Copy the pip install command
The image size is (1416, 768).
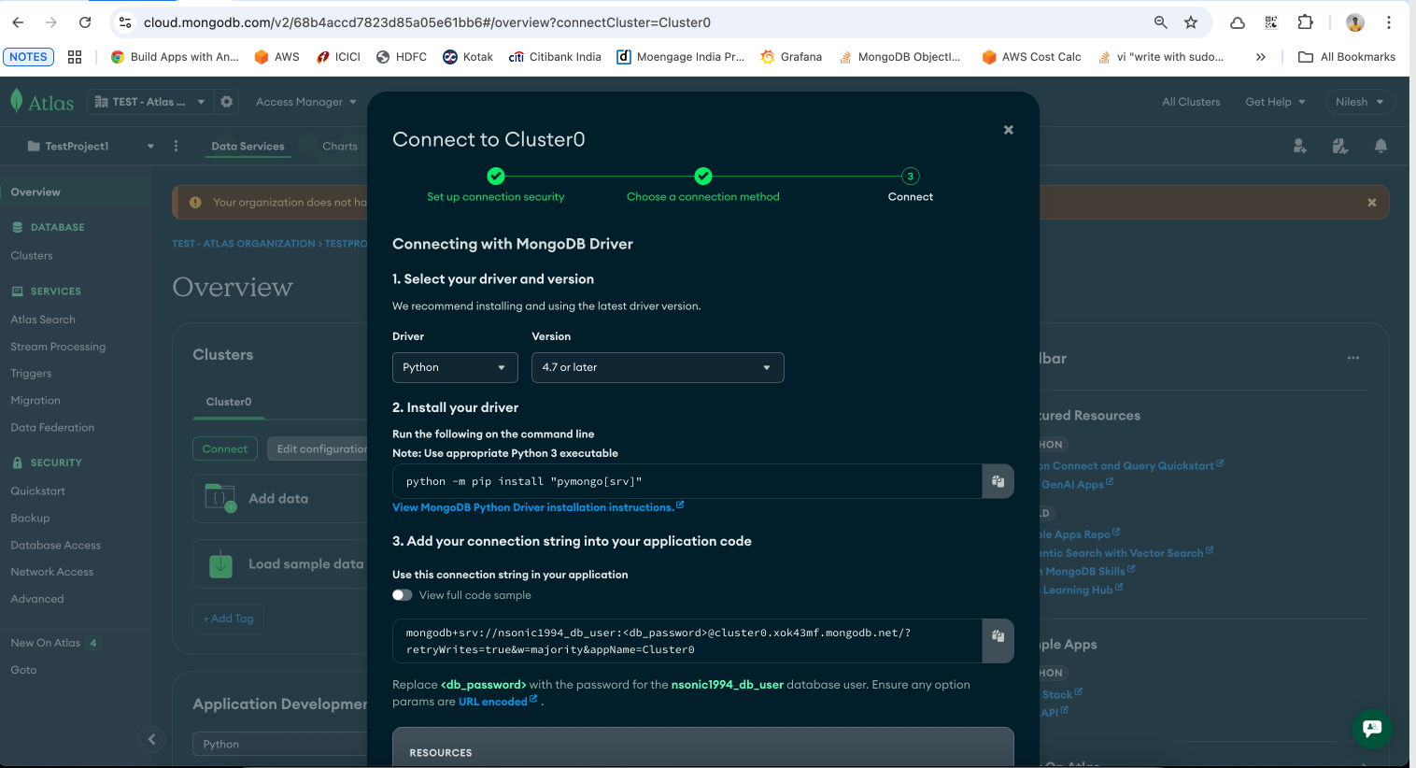pos(998,481)
